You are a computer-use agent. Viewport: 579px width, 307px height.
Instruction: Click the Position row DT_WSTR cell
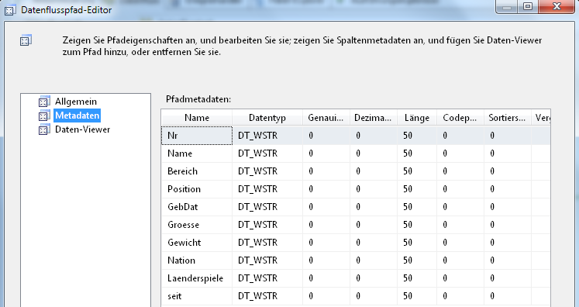[x=267, y=189]
